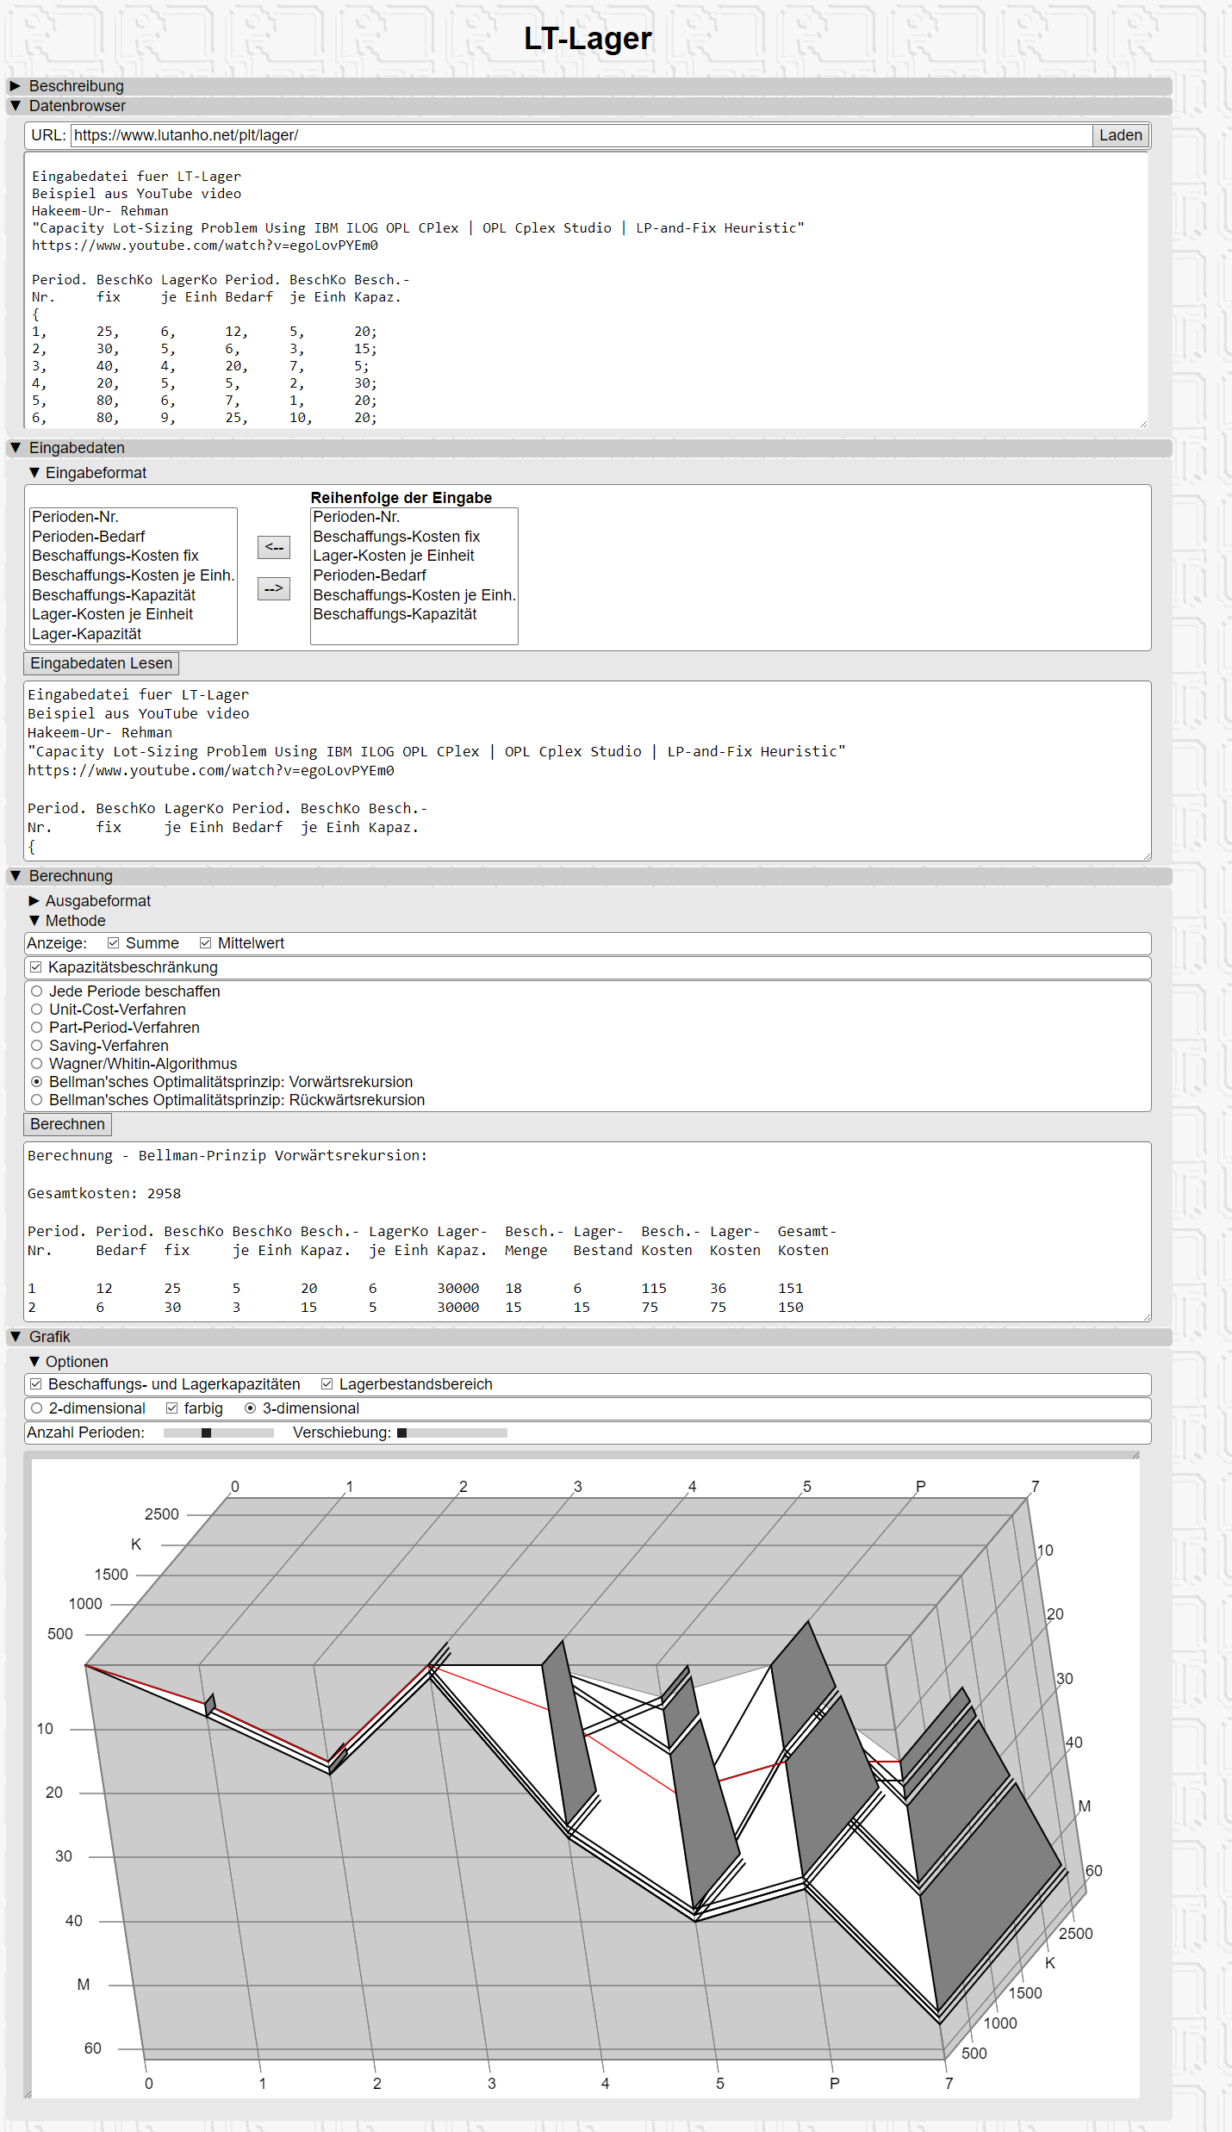The height and width of the screenshot is (2132, 1232).
Task: Click the Eingabedaten Lesen button
Action: 101,663
